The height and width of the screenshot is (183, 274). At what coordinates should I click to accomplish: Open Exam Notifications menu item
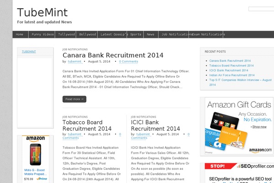pos(206,34)
